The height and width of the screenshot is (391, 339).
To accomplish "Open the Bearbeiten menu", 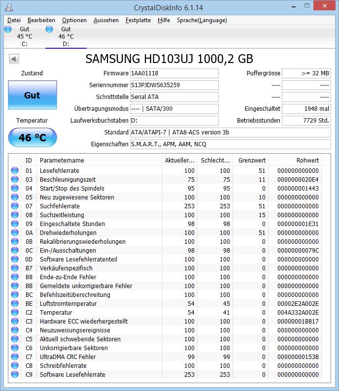I will pos(41,20).
